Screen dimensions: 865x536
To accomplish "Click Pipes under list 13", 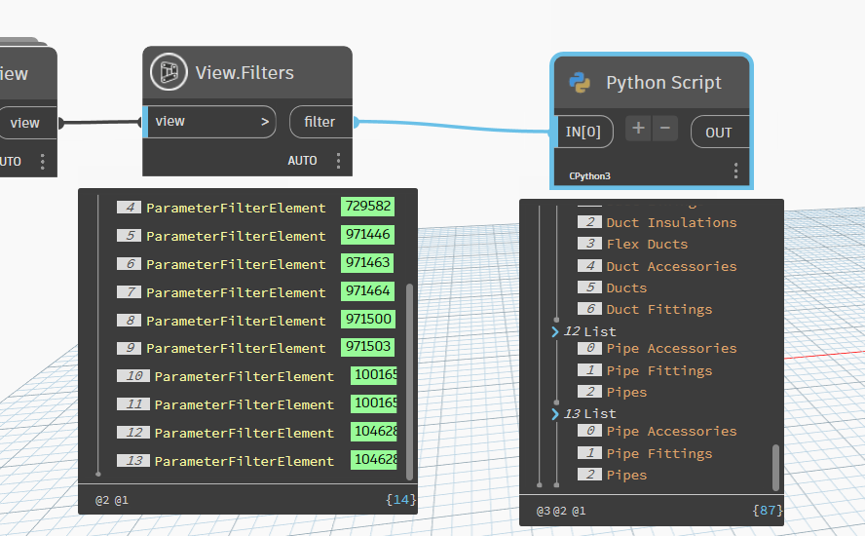I will pos(626,475).
